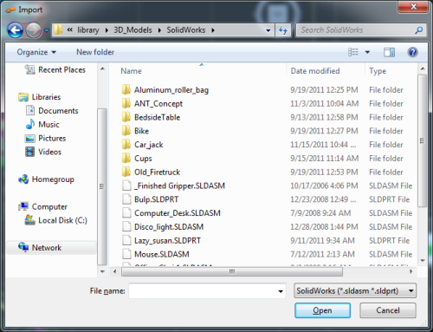Click the change view icon
The image size is (433, 332).
tap(353, 52)
